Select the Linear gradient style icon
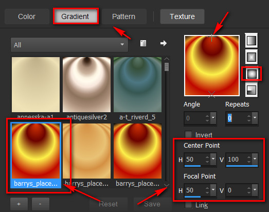The image size is (269, 212). [x=252, y=41]
